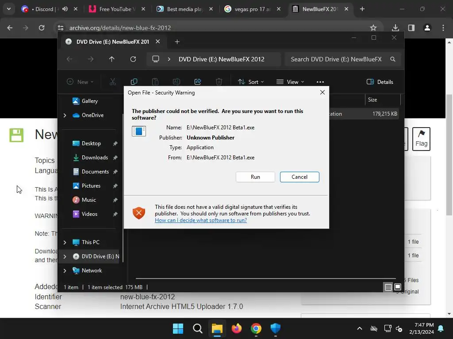The image size is (453, 339).
Task: Bookmark this page with the star icon
Action: click(373, 28)
